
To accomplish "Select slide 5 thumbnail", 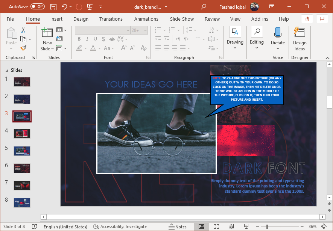I will [22, 151].
